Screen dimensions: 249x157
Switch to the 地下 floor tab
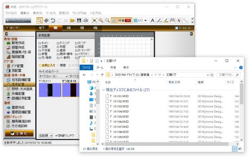point(42,28)
